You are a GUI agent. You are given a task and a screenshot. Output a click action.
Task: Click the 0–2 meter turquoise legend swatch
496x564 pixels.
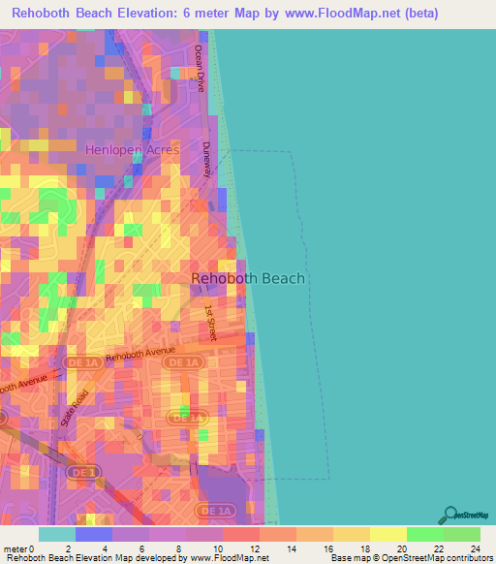57,535
